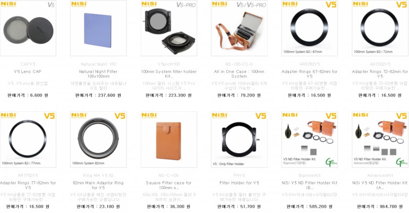Open the V5-PRO filter holder kit image

[x=169, y=28]
